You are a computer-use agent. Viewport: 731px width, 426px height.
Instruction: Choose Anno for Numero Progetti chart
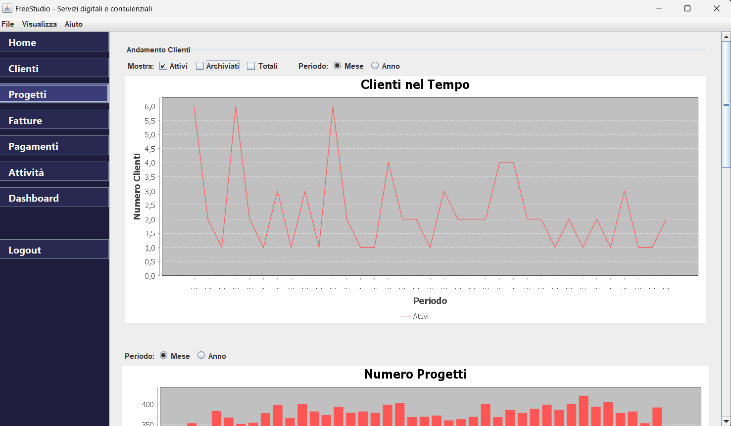(x=201, y=355)
